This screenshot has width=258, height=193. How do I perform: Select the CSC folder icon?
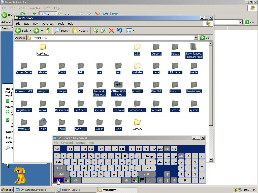[137, 47]
